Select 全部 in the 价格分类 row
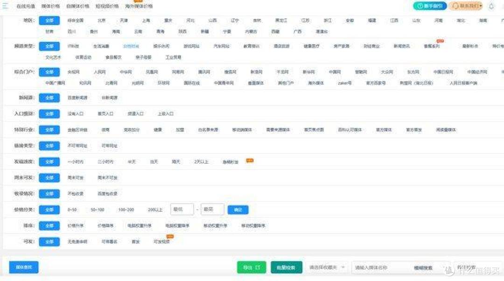 pyautogui.click(x=49, y=210)
